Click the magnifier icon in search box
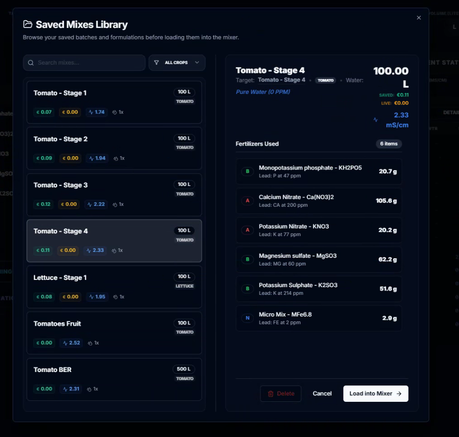Image resolution: width=459 pixels, height=437 pixels. pyautogui.click(x=31, y=63)
